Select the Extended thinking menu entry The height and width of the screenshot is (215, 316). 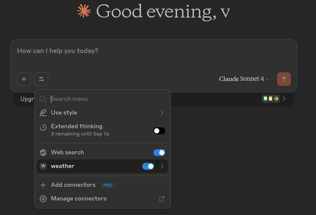pyautogui.click(x=102, y=130)
